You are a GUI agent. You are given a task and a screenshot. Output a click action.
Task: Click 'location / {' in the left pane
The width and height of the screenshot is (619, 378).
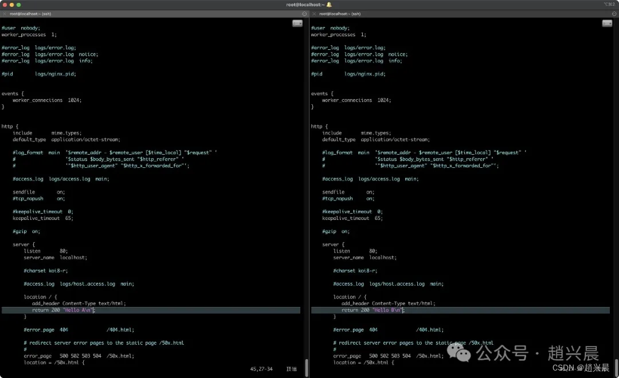40,297
